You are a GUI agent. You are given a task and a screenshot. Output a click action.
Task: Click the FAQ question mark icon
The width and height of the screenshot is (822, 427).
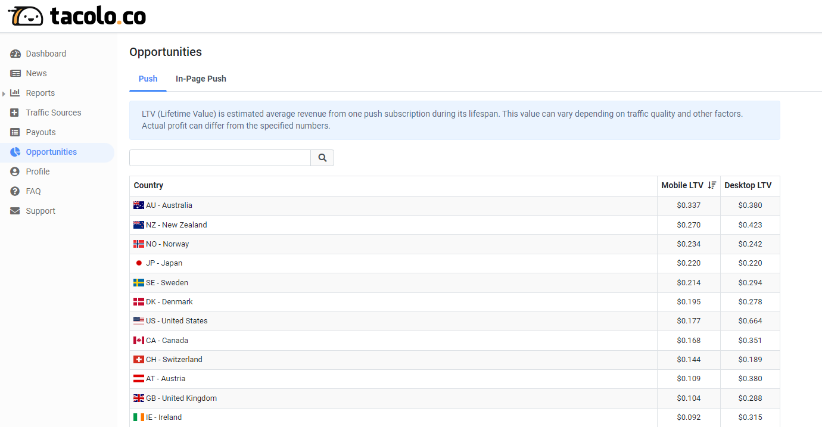pyautogui.click(x=15, y=191)
